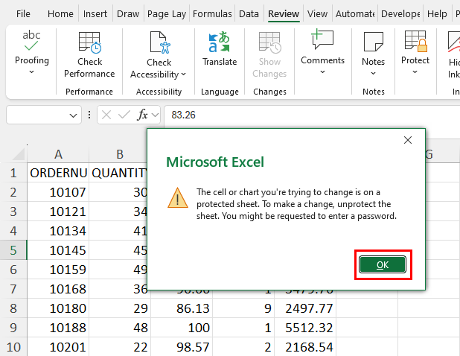
Task: Click the QUANTITY header cell
Action: pyautogui.click(x=118, y=173)
